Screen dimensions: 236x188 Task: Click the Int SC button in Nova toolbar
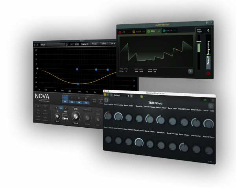click(x=113, y=43)
